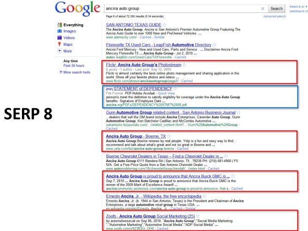This screenshot has height=231, width=308.
Task: Filter results to Past 24 hours
Action: pos(74,66)
